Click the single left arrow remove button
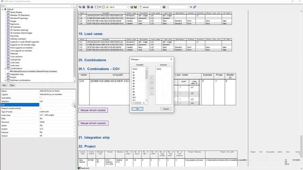 click(151, 93)
